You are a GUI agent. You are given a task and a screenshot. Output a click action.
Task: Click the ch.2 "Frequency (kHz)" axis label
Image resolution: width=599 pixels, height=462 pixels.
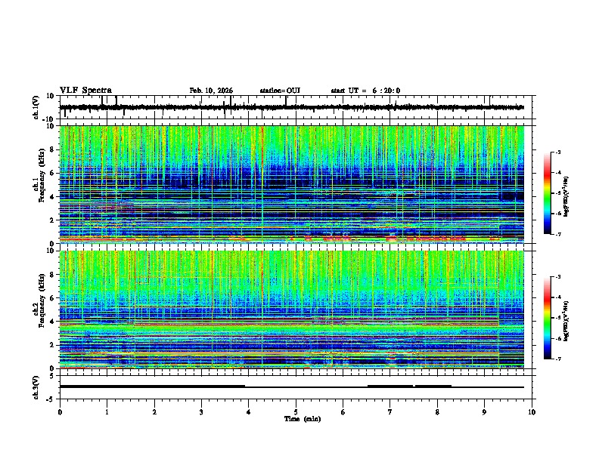(42, 300)
